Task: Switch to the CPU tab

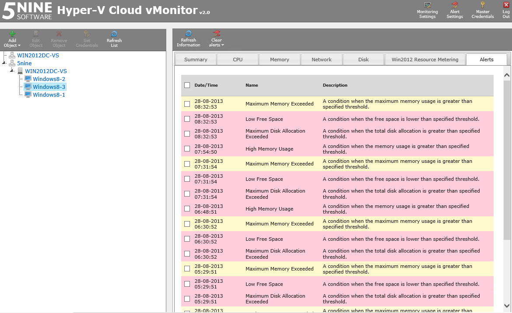Action: [x=238, y=60]
